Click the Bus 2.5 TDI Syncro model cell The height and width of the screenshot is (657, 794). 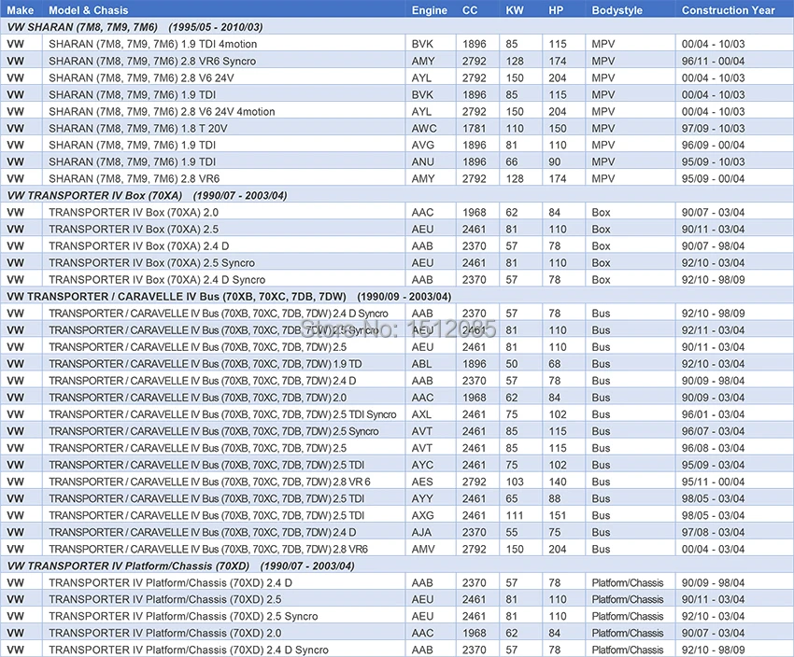point(222,414)
